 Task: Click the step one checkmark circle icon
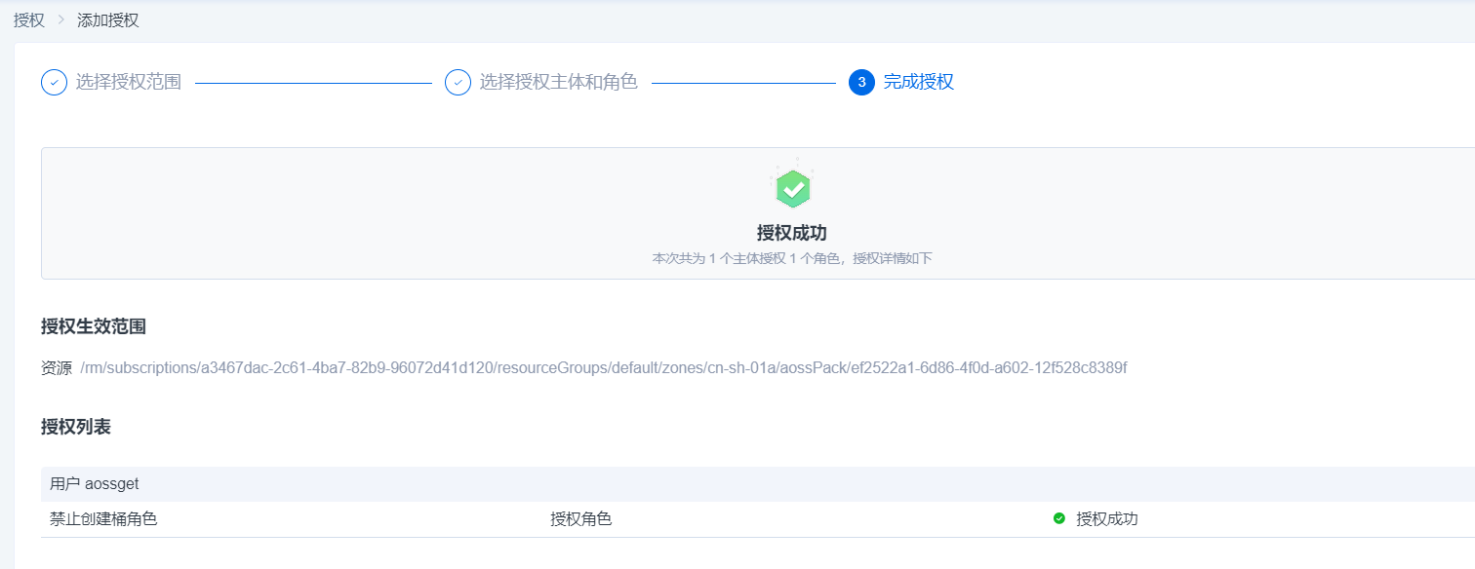coord(54,83)
